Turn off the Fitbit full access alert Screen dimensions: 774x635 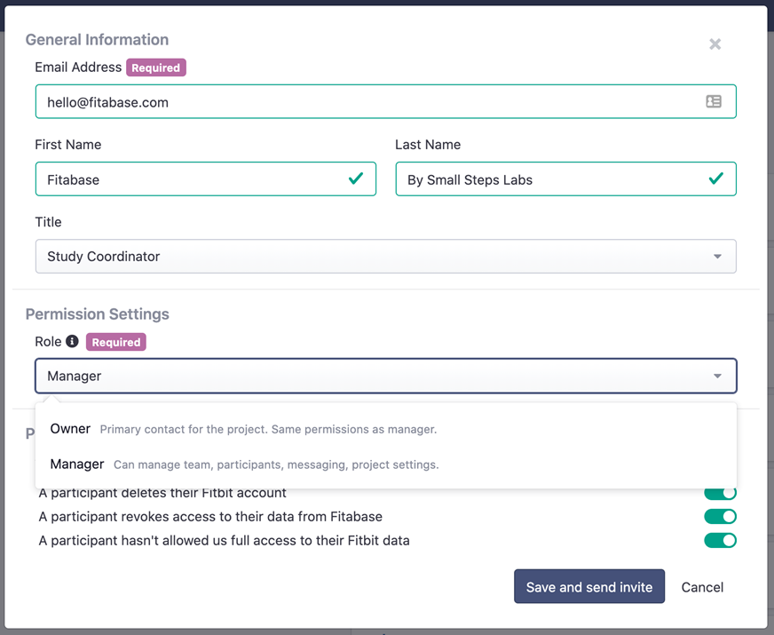[721, 540]
